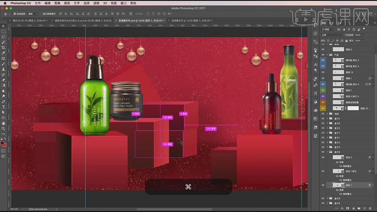Screen dimensions: 377x212
Task: Select the Clone Stamp tool
Action: (x=3, y=69)
